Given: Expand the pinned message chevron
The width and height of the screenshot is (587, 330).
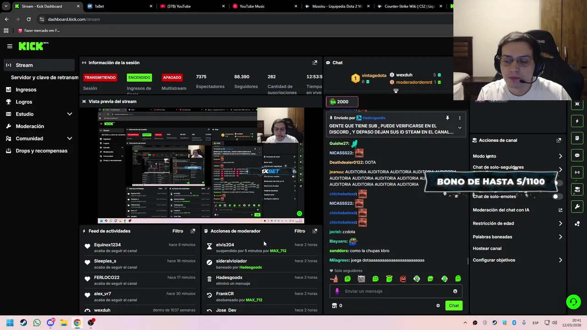Looking at the screenshot, I should [x=460, y=128].
